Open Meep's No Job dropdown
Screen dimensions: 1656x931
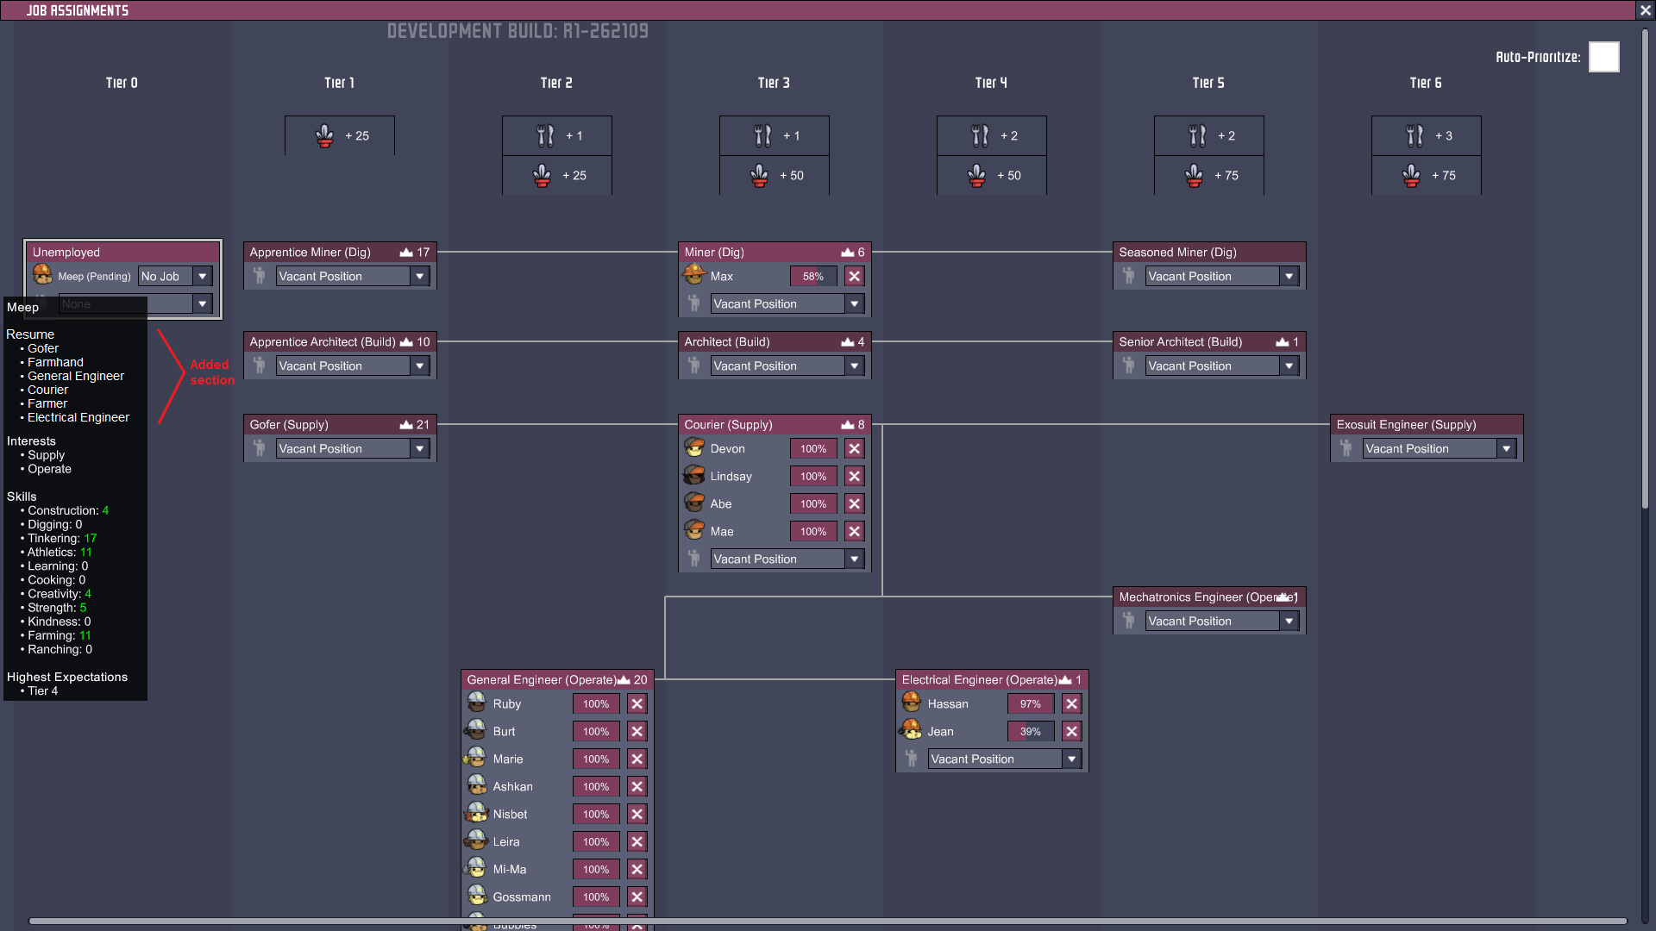click(202, 277)
